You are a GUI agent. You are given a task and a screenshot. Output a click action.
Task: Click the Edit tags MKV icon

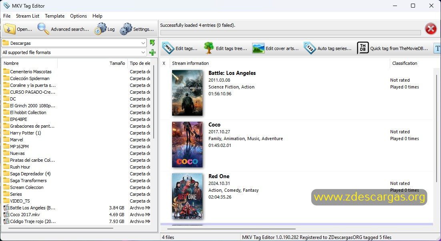168,48
